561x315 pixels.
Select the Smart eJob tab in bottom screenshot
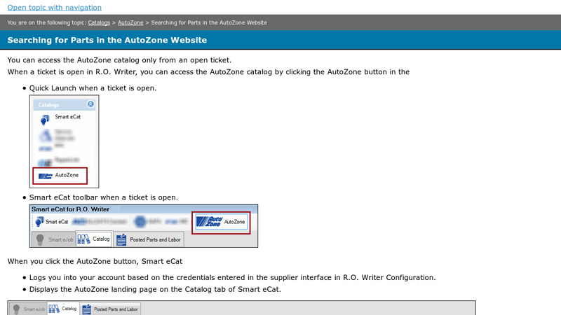tap(28, 309)
